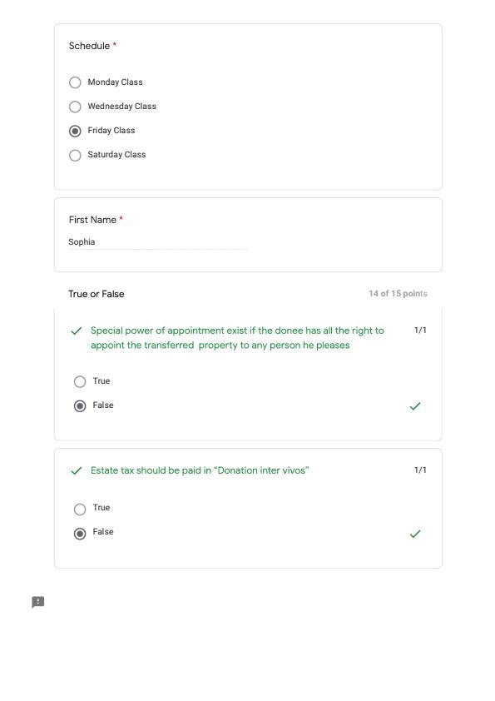
Task: Click the True or False section header
Action: (96, 294)
